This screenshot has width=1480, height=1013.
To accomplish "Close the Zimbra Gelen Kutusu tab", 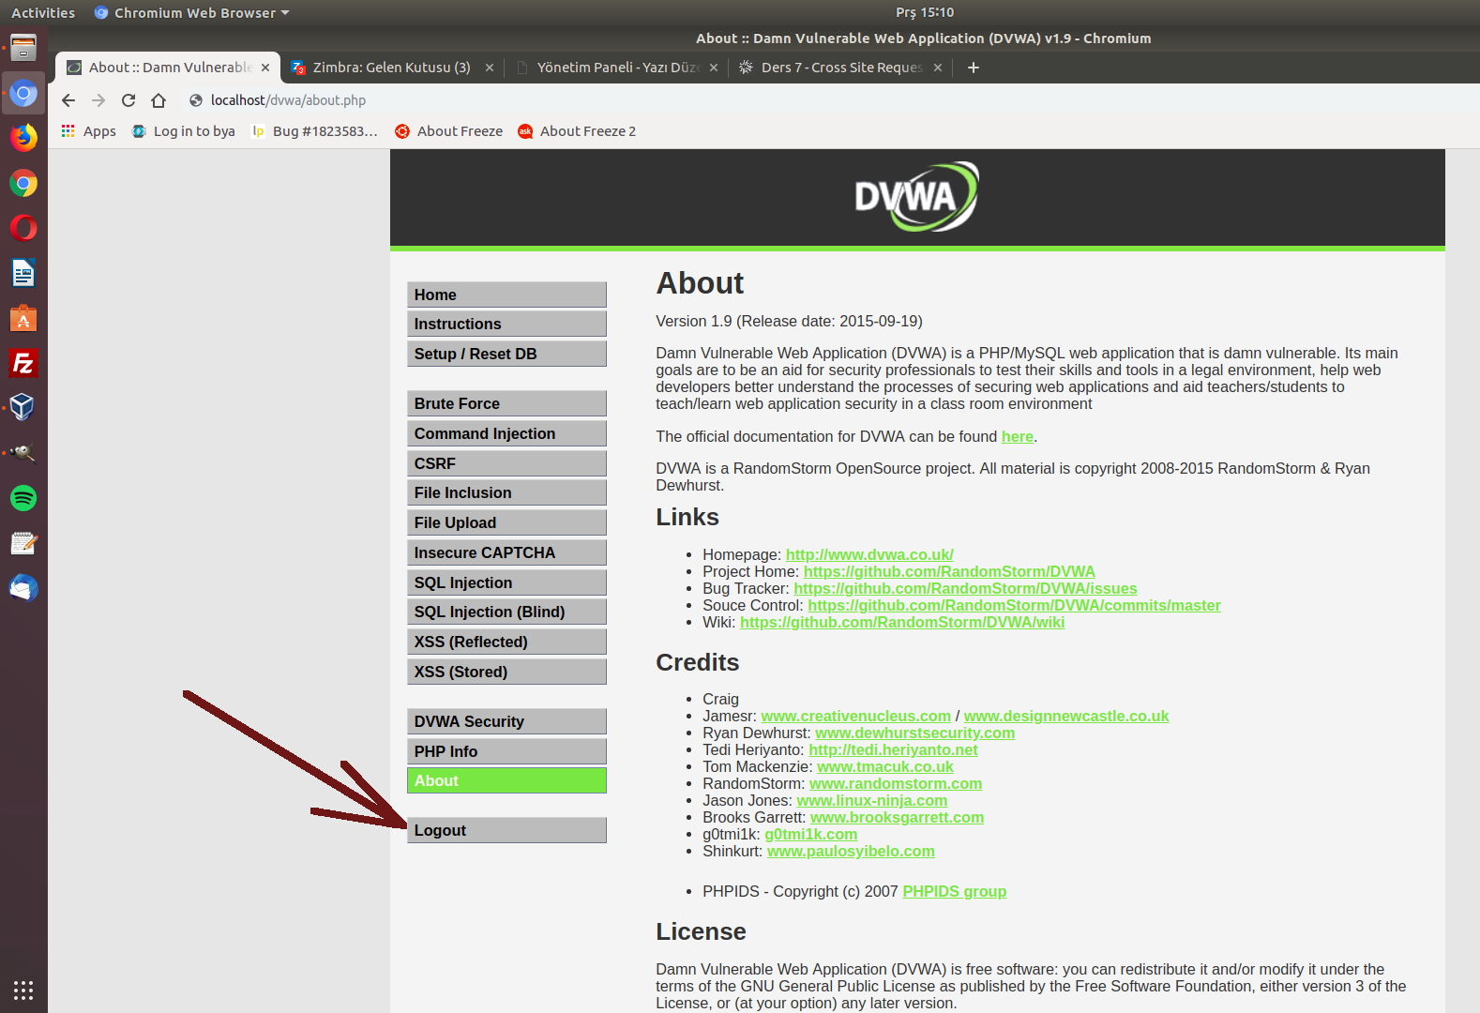I will tap(490, 68).
